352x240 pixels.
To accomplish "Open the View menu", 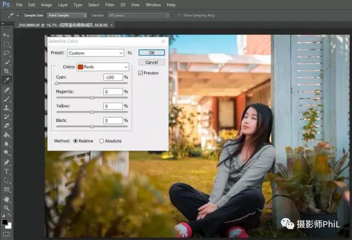I will pos(135,5).
